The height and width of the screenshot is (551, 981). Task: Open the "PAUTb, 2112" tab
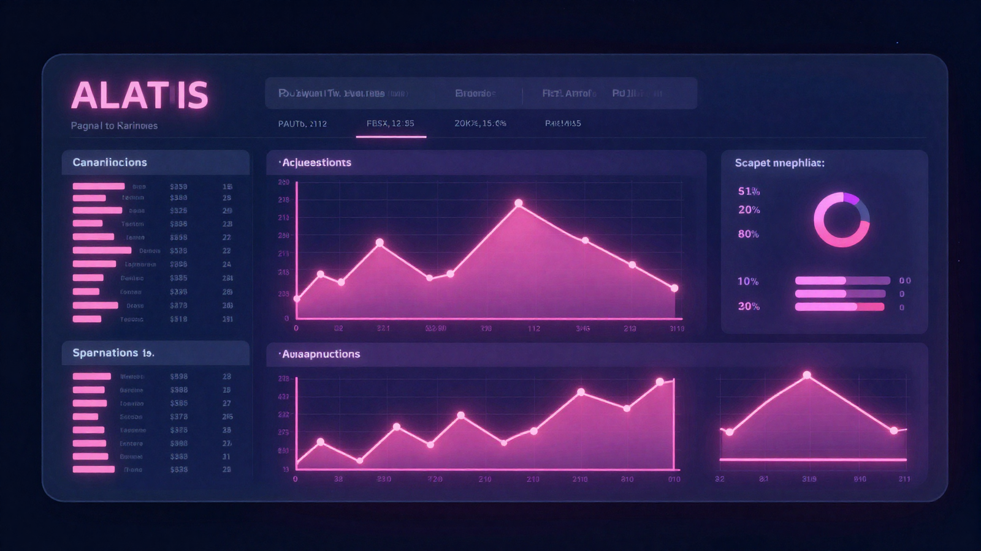(x=302, y=124)
